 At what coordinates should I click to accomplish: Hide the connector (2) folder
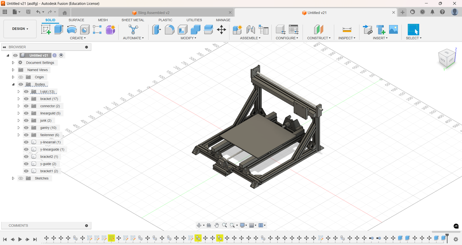coord(26,106)
